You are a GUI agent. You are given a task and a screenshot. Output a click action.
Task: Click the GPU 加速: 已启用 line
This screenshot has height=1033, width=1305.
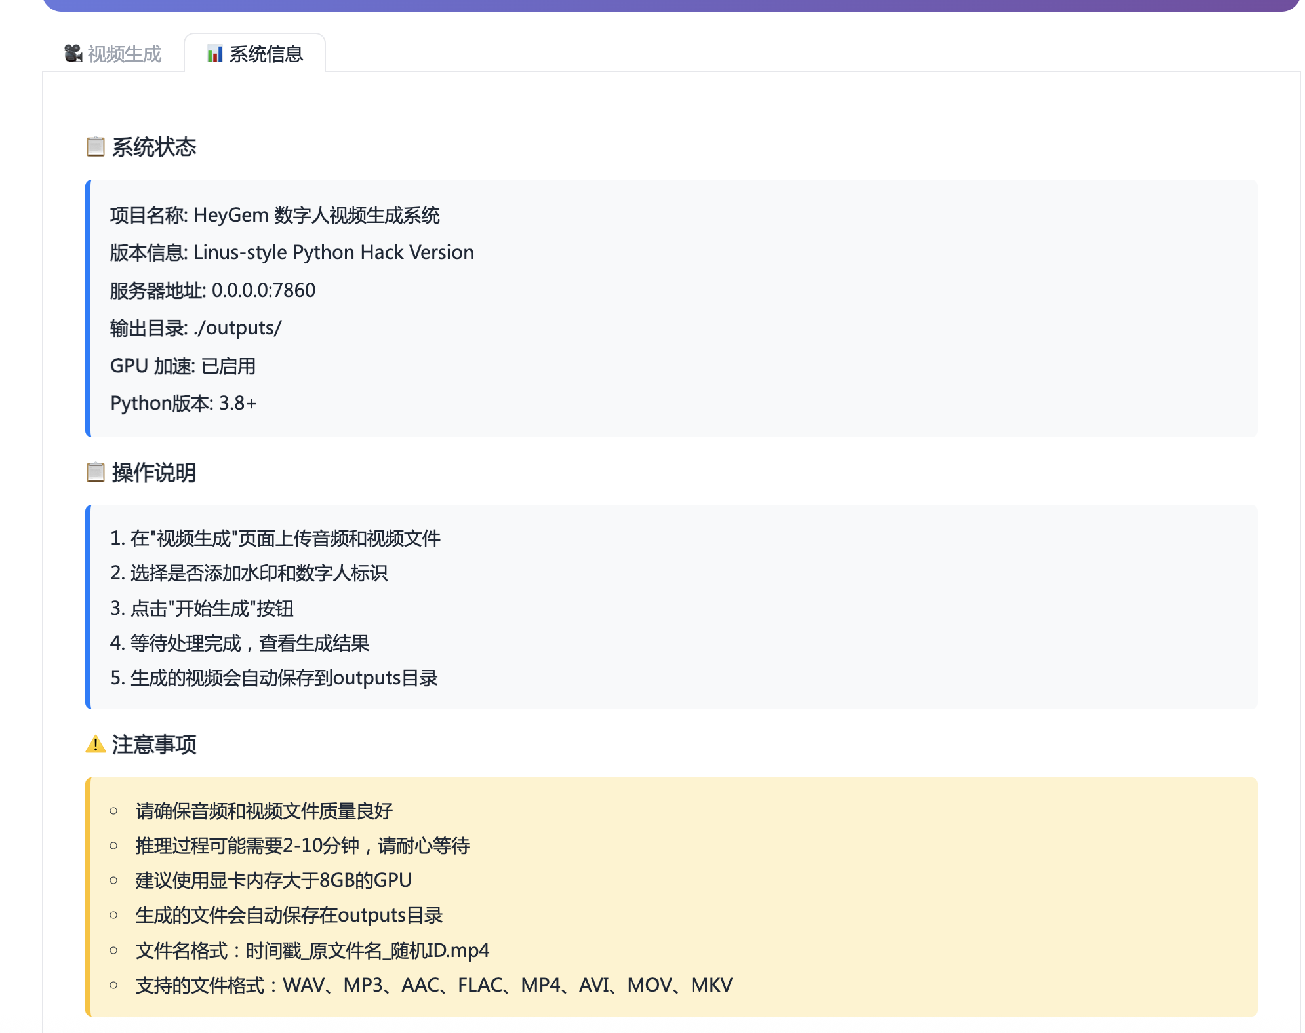tap(183, 366)
